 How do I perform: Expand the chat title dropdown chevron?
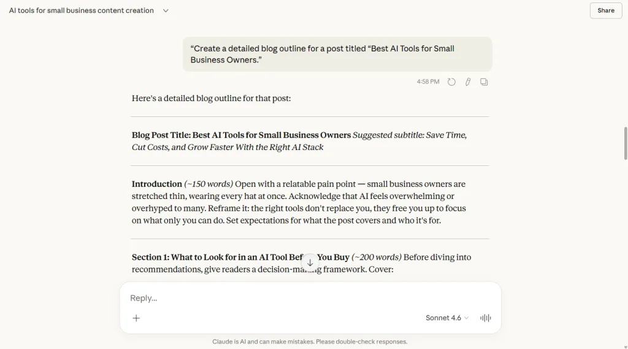[166, 11]
